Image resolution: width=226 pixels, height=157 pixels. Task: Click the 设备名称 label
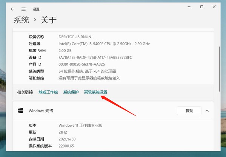click(x=36, y=37)
